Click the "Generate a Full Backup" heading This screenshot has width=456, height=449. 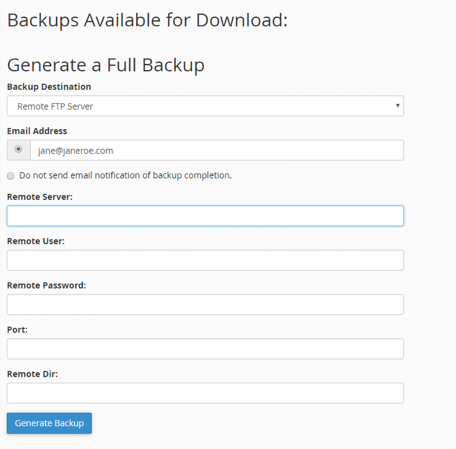pyautogui.click(x=106, y=65)
